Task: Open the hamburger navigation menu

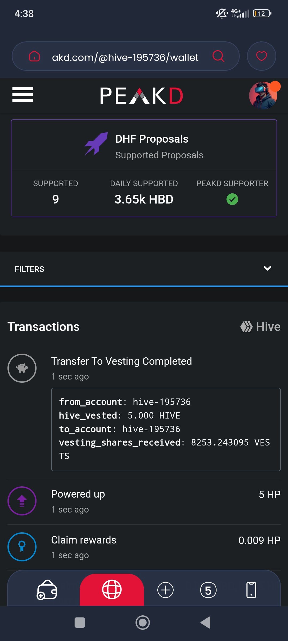Action: (23, 95)
